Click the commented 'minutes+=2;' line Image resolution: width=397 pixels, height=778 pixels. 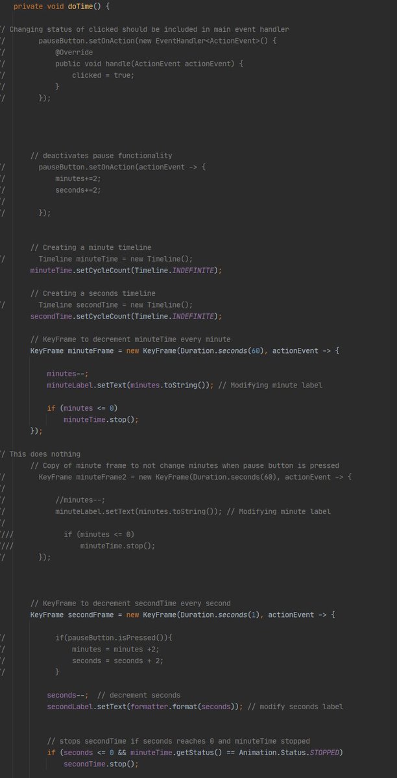click(x=78, y=178)
